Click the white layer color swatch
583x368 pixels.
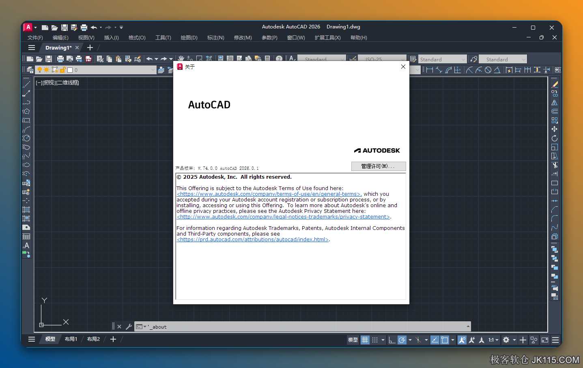pyautogui.click(x=70, y=70)
